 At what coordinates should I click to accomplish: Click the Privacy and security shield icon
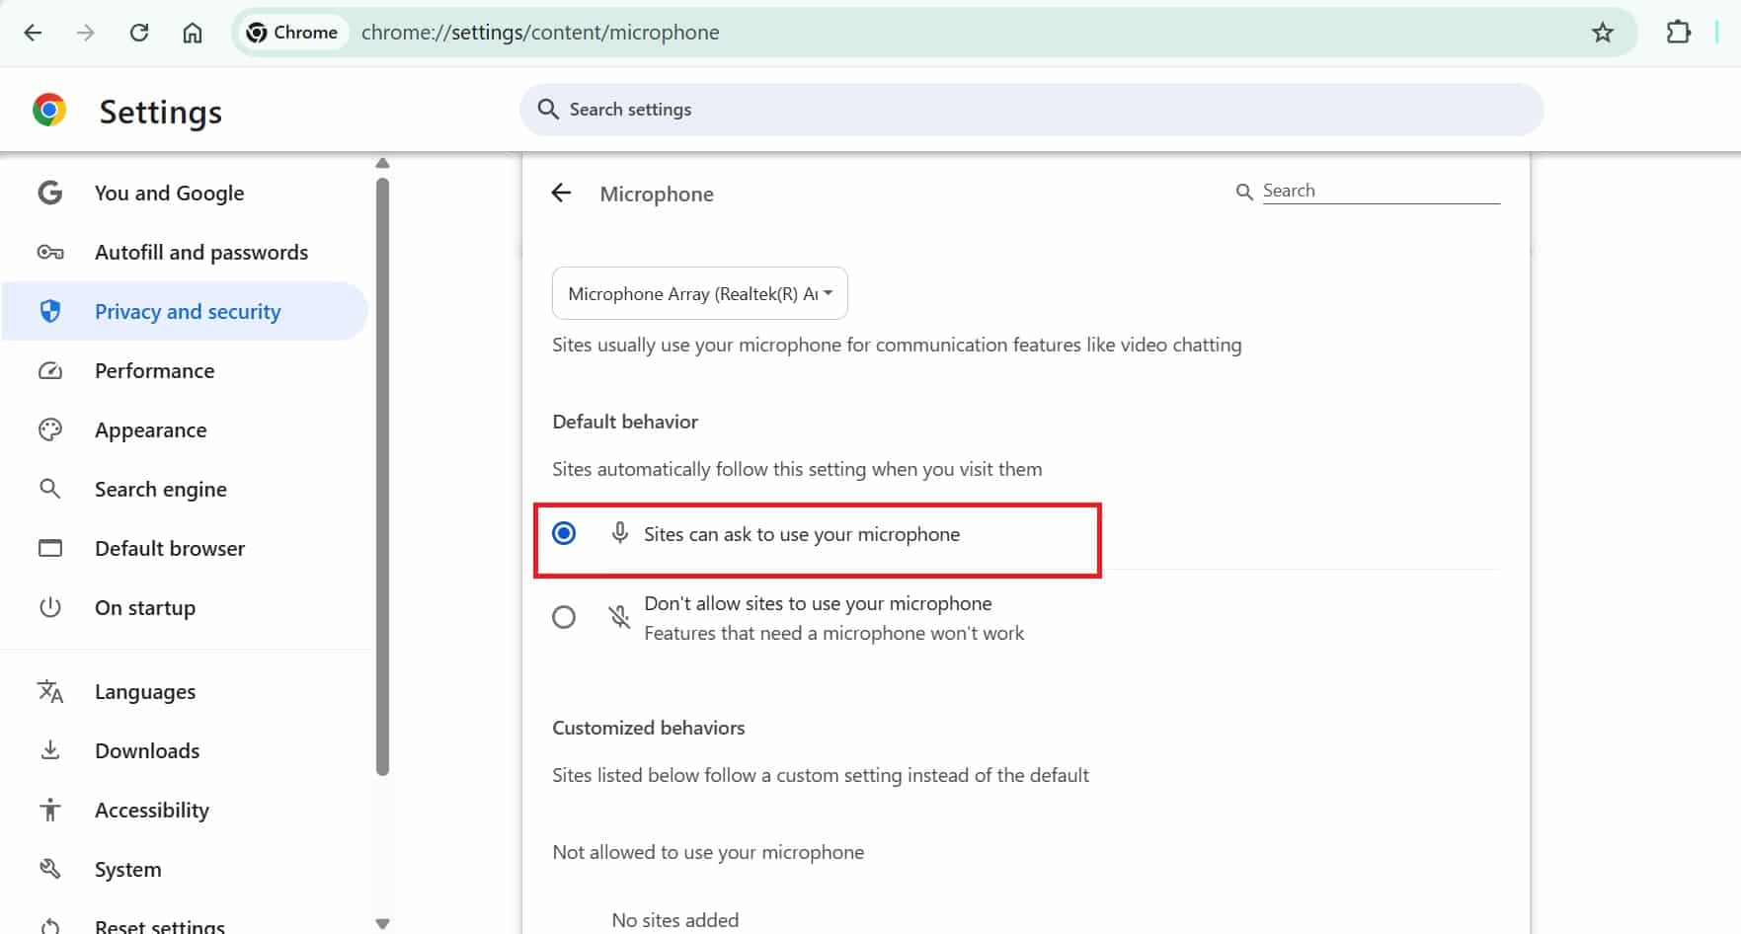pyautogui.click(x=50, y=312)
